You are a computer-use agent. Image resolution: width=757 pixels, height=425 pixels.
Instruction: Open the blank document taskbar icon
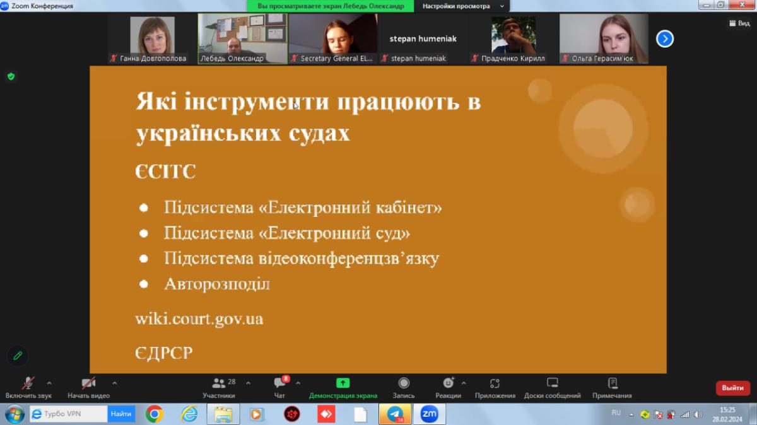tap(360, 414)
